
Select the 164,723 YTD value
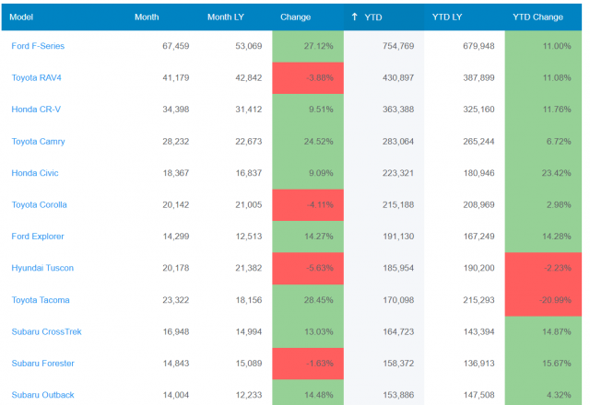click(x=398, y=331)
